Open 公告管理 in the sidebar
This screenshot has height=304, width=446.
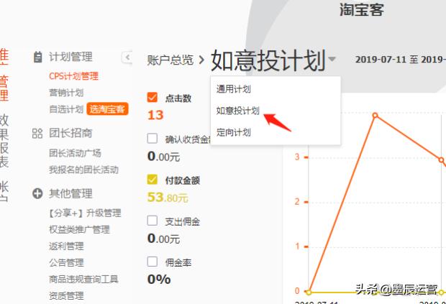tap(66, 262)
